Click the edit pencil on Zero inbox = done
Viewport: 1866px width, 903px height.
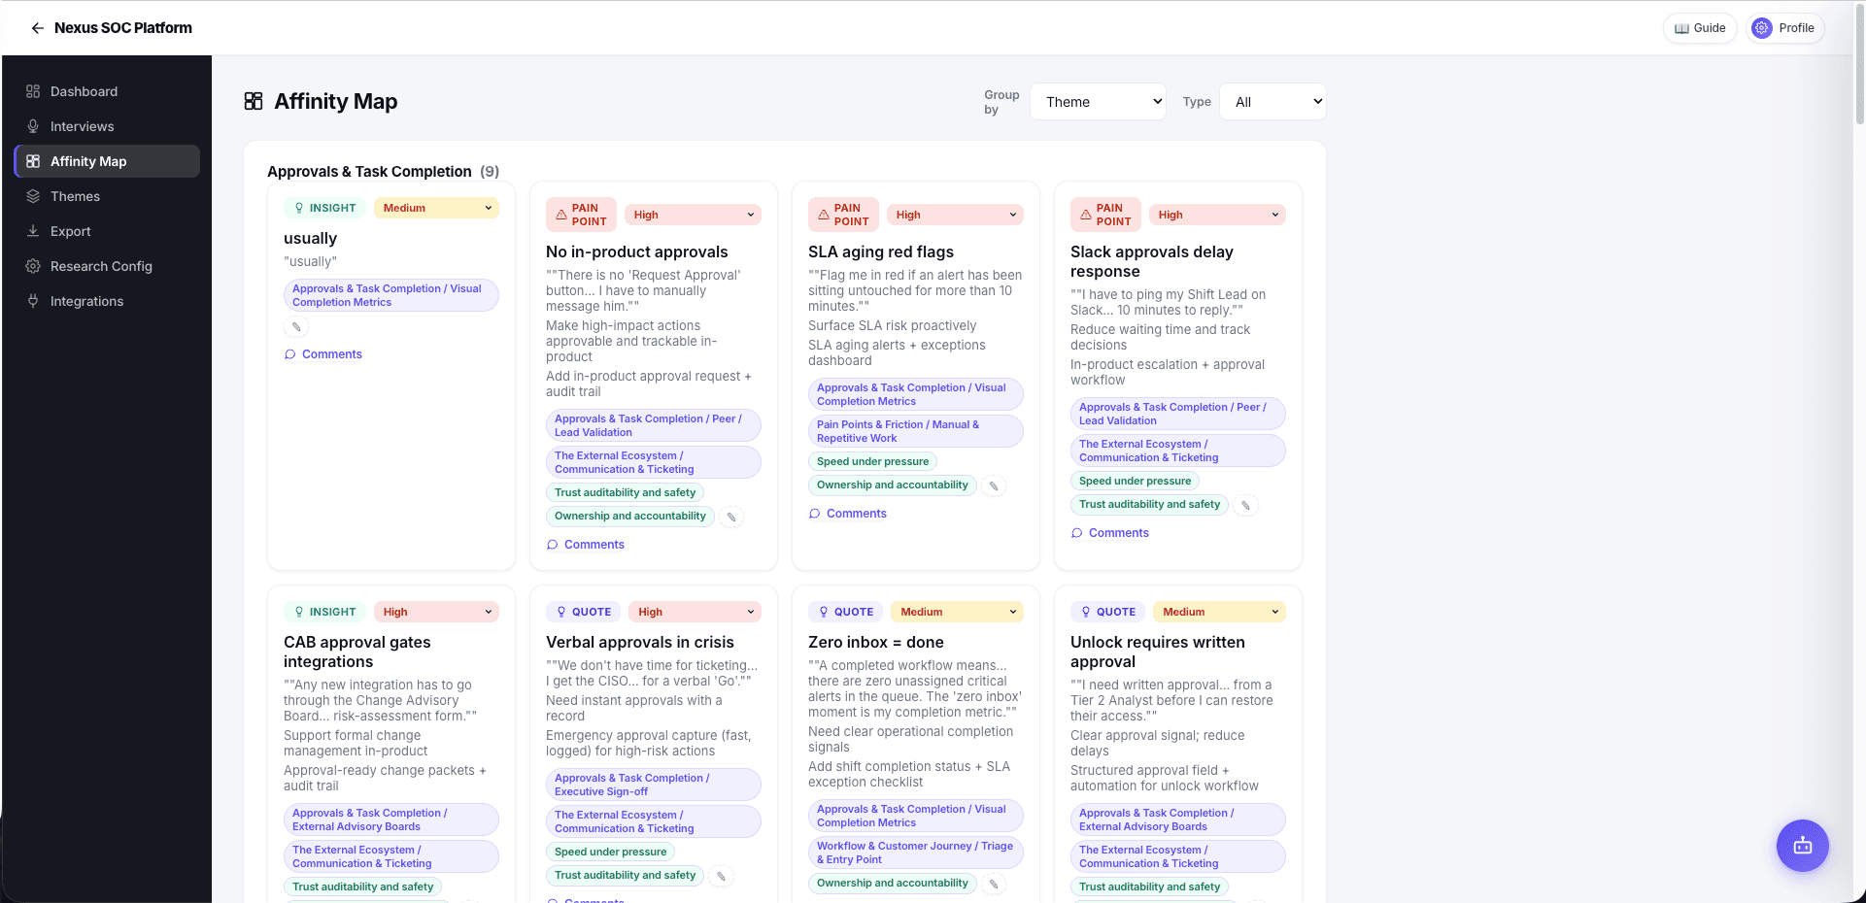(x=994, y=885)
